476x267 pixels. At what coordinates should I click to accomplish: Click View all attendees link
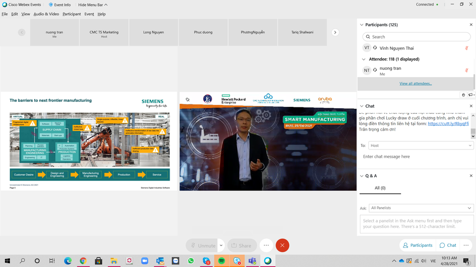(416, 84)
